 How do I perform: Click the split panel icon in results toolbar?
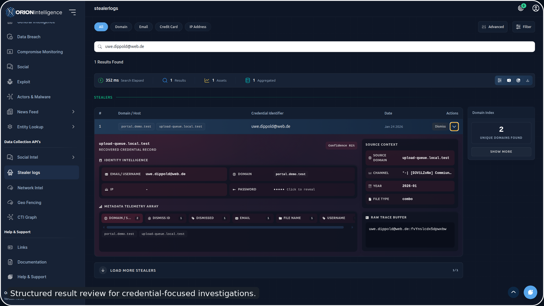(509, 80)
